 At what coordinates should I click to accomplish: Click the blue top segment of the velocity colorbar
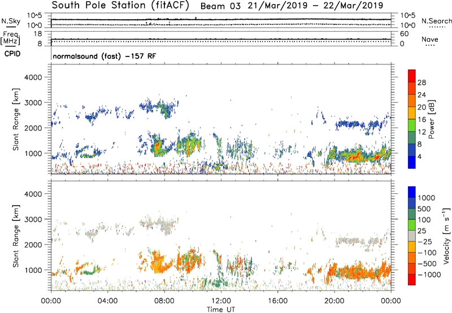(412, 192)
